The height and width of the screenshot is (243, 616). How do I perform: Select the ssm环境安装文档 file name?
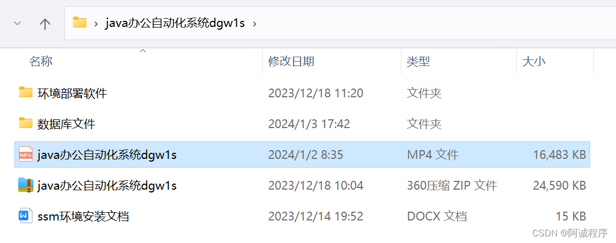coord(83,216)
